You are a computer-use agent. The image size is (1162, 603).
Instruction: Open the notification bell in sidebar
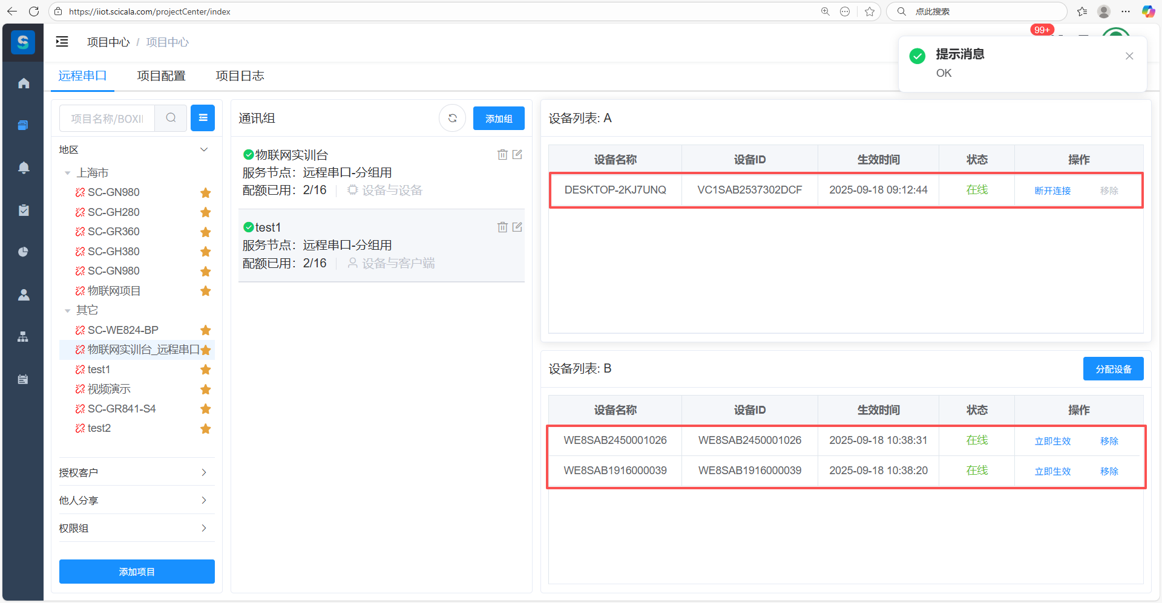pos(24,168)
